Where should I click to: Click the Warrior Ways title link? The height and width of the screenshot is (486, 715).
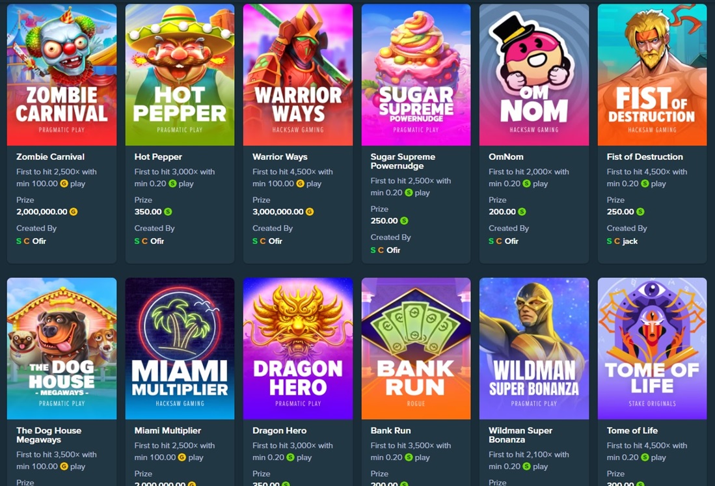pyautogui.click(x=280, y=157)
